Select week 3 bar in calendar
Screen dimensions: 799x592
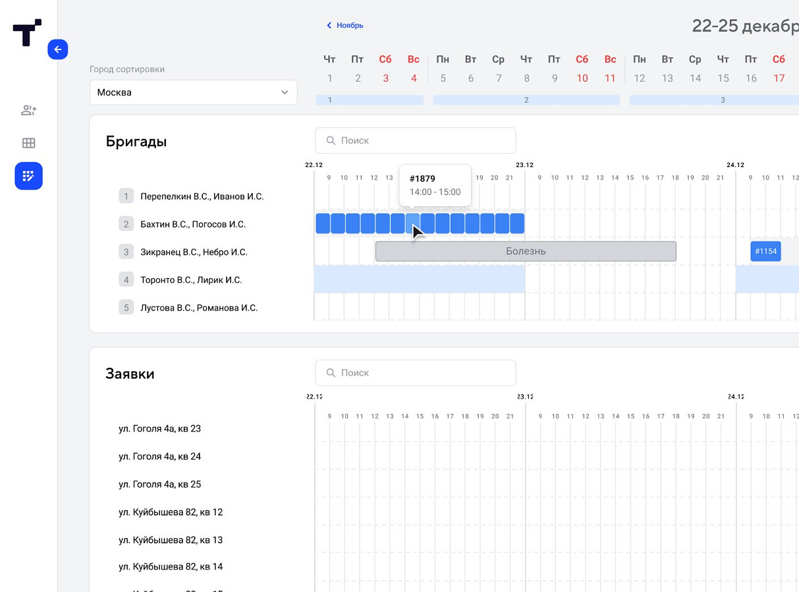pos(714,100)
